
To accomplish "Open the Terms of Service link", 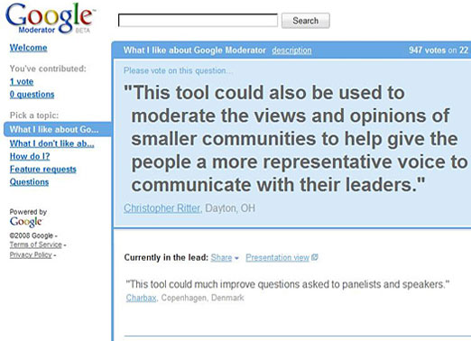I will (x=36, y=244).
